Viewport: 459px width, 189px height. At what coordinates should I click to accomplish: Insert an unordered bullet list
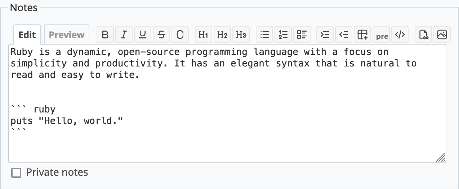click(264, 34)
